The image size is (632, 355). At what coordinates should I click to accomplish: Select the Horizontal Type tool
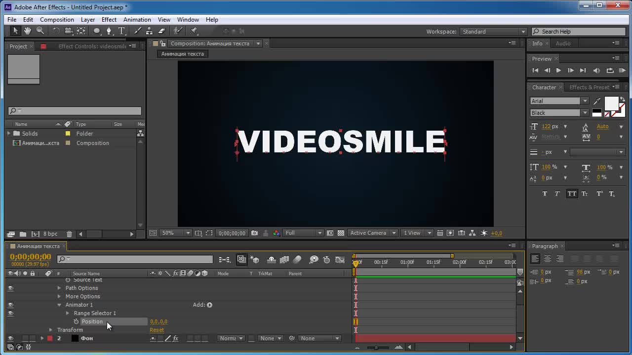point(121,31)
